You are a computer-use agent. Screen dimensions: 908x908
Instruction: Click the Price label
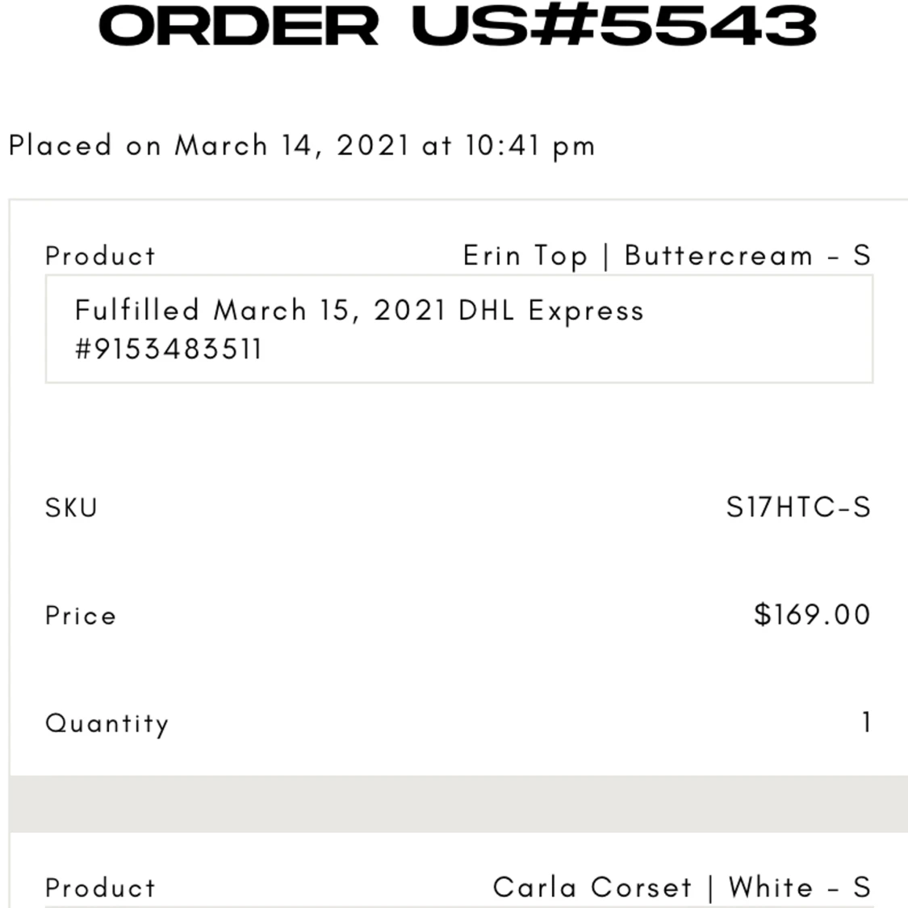click(x=81, y=616)
